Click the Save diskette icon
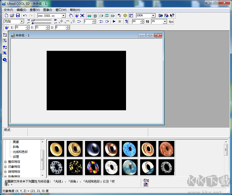 coord(18,15)
